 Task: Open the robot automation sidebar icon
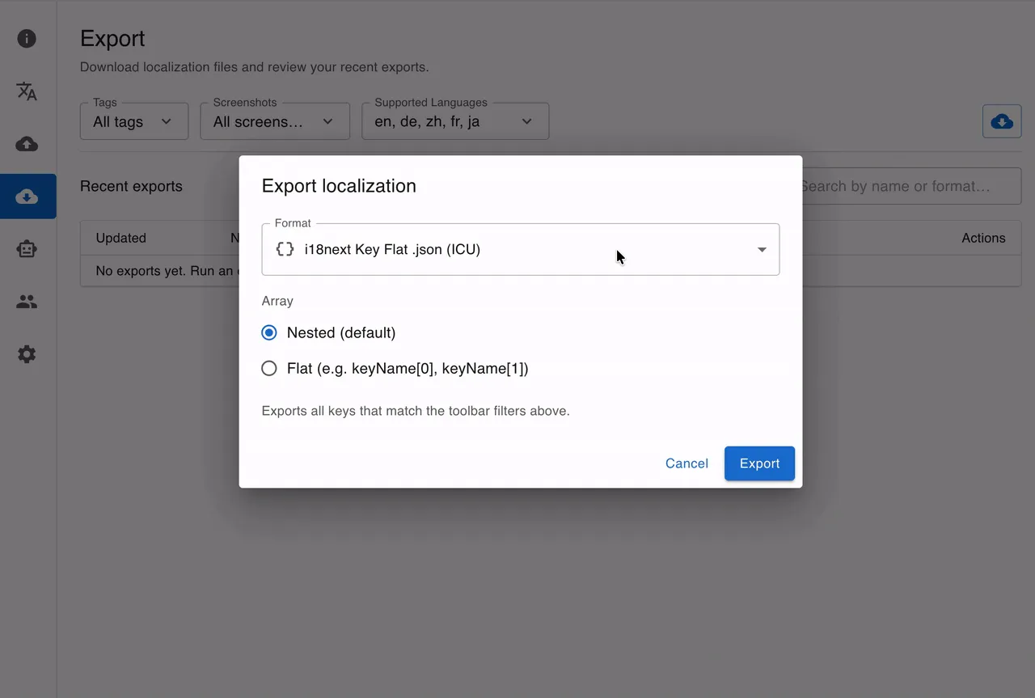click(x=27, y=249)
